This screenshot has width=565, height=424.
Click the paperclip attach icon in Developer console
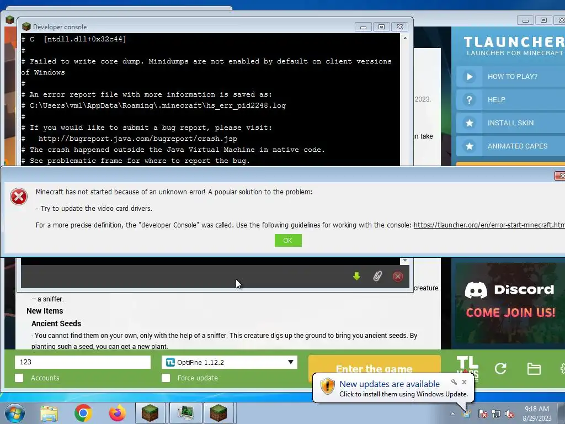[377, 277]
